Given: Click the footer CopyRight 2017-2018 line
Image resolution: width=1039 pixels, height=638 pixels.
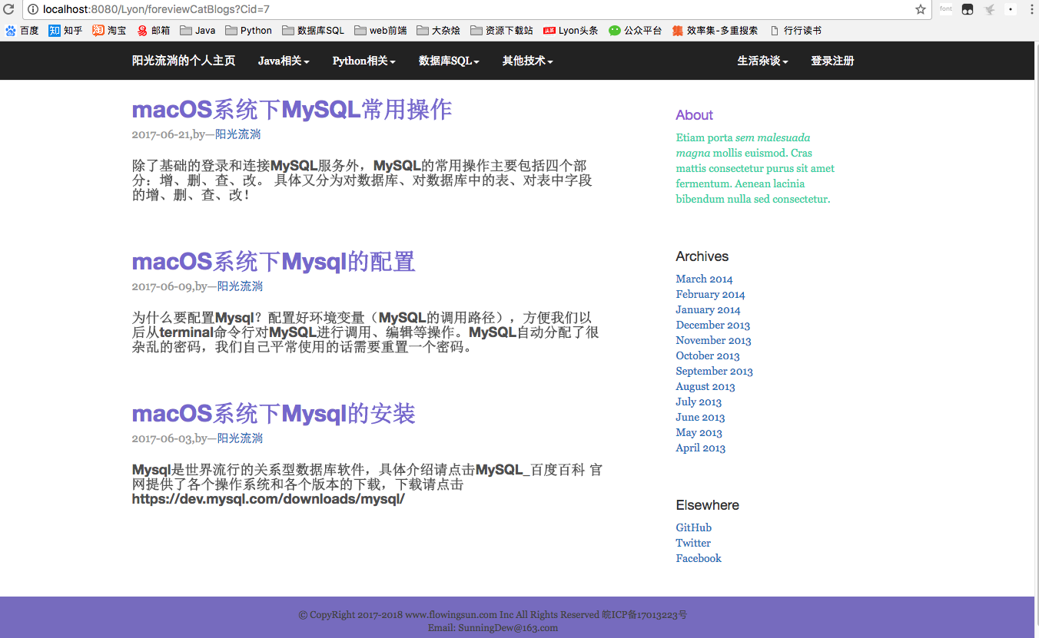Looking at the screenshot, I should [x=493, y=615].
